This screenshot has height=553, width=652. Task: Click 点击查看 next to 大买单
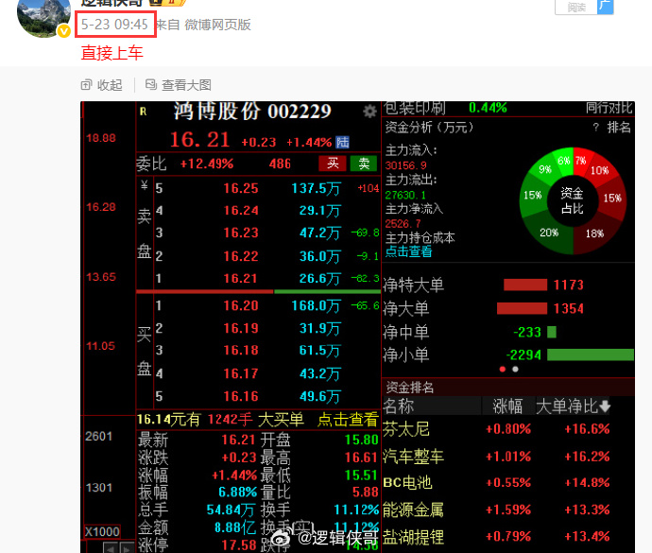(347, 420)
